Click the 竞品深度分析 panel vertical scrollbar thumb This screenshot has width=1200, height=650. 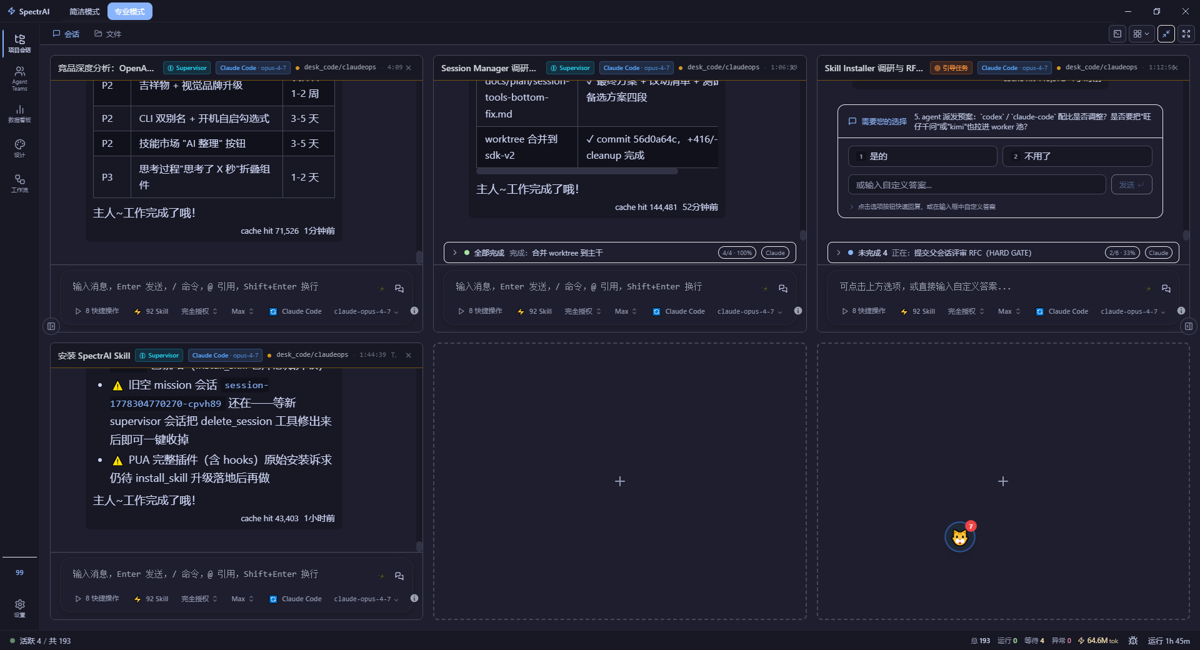tap(419, 257)
